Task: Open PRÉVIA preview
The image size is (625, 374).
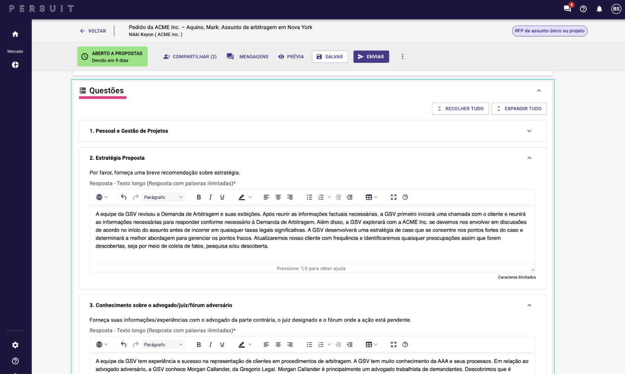Action: 291,57
